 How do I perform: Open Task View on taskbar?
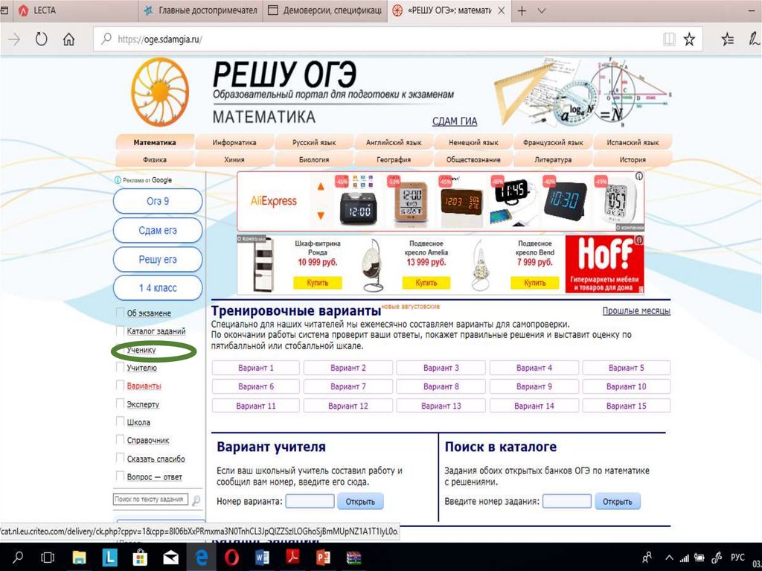click(48, 558)
